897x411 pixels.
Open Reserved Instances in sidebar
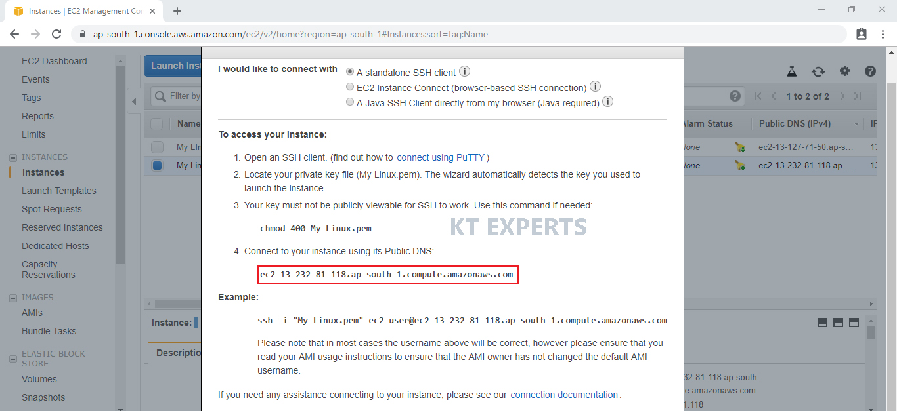pyautogui.click(x=62, y=227)
